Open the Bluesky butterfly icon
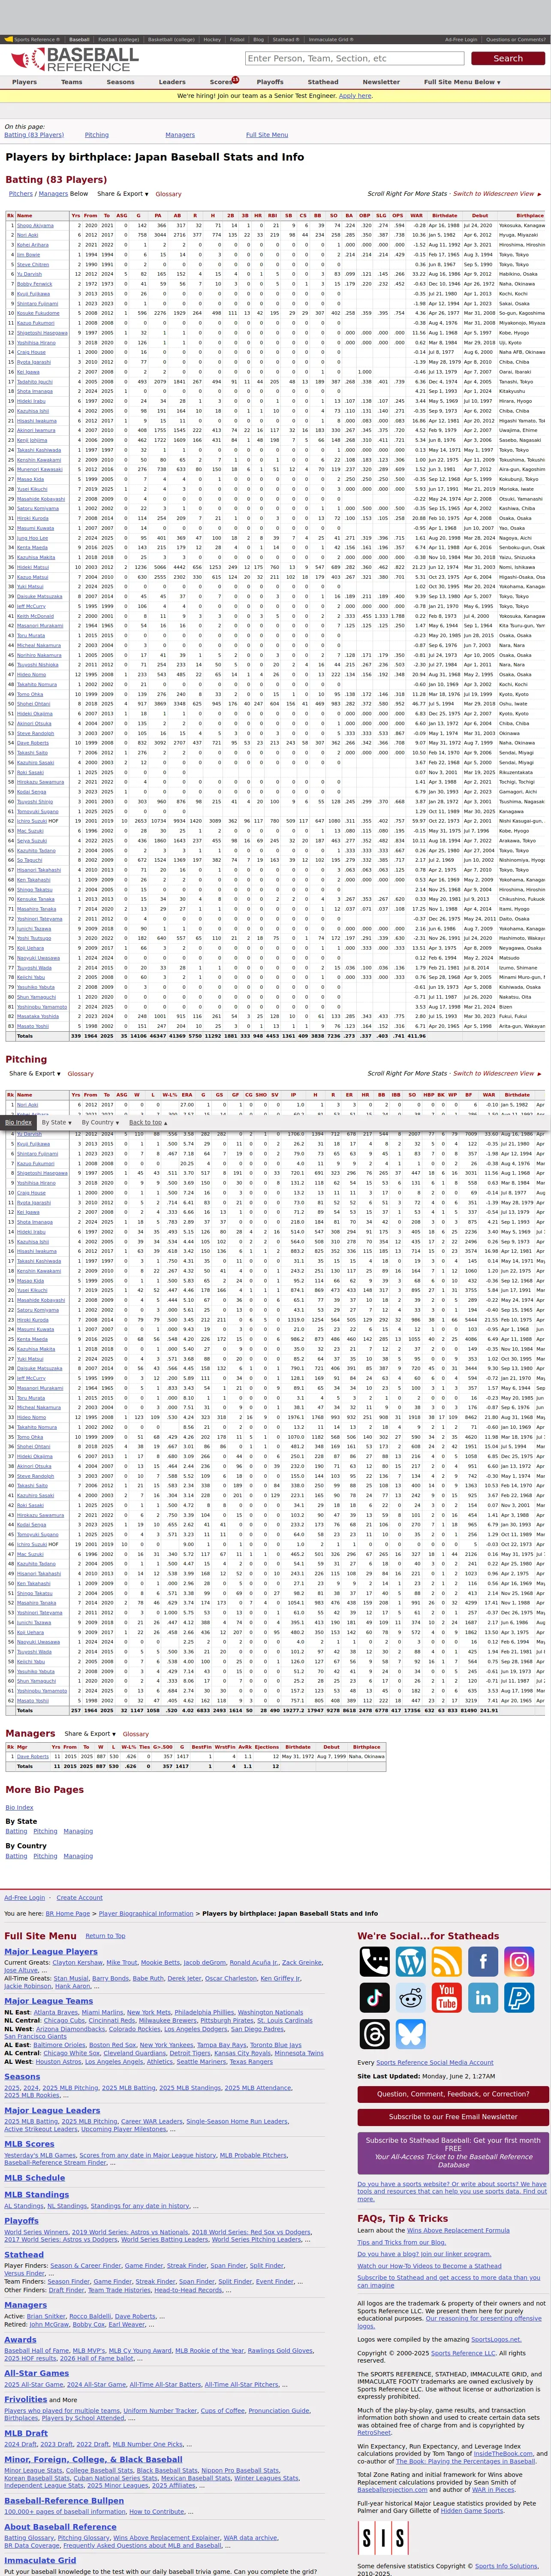This screenshot has height=2576, width=551. click(410, 2034)
